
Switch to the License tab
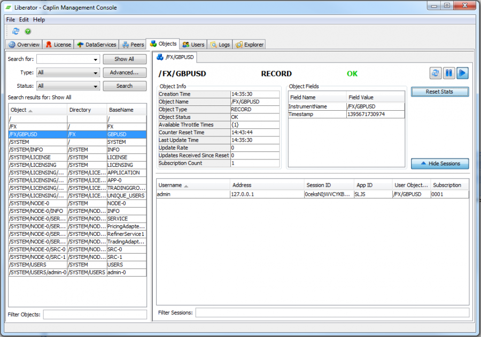point(58,44)
